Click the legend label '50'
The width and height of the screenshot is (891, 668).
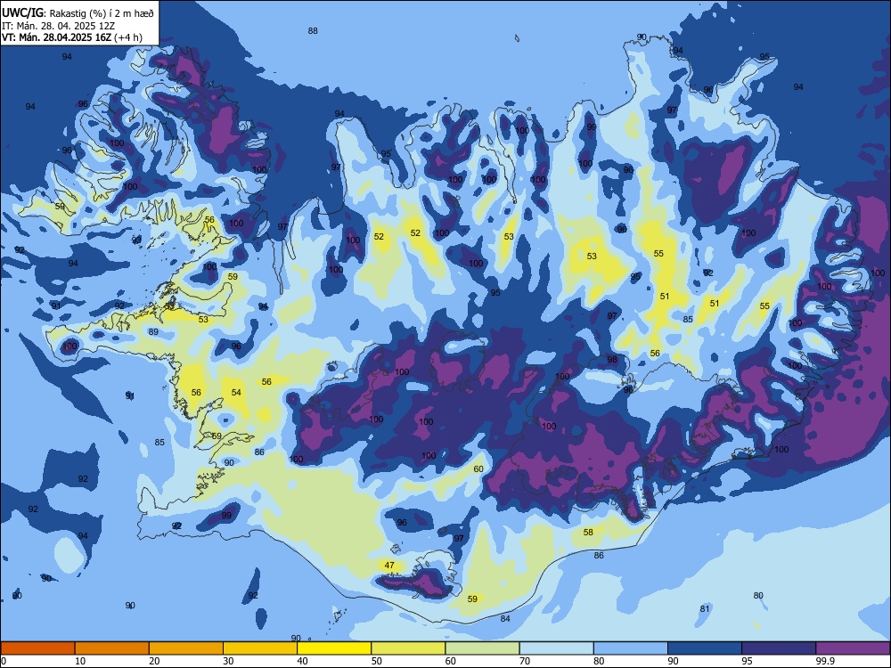pos(377,661)
